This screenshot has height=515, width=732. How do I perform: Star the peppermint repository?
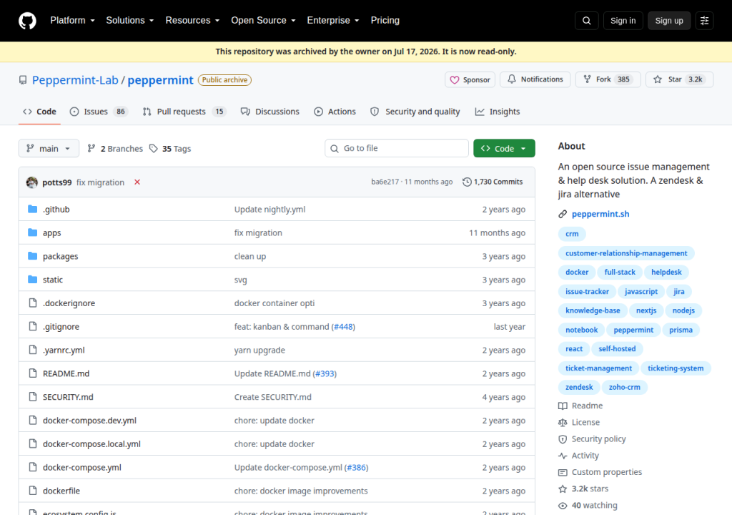pos(679,79)
